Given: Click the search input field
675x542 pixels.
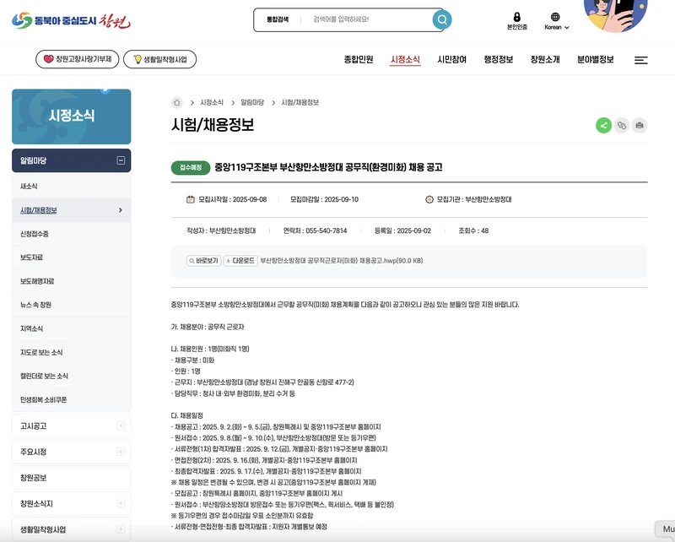Looking at the screenshot, I should [x=363, y=19].
